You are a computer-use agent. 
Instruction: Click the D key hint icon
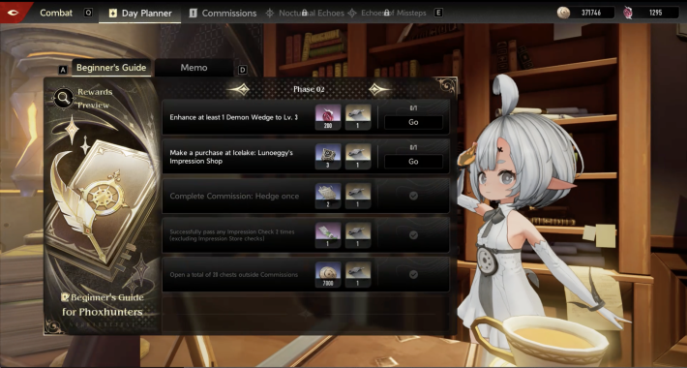coord(242,70)
